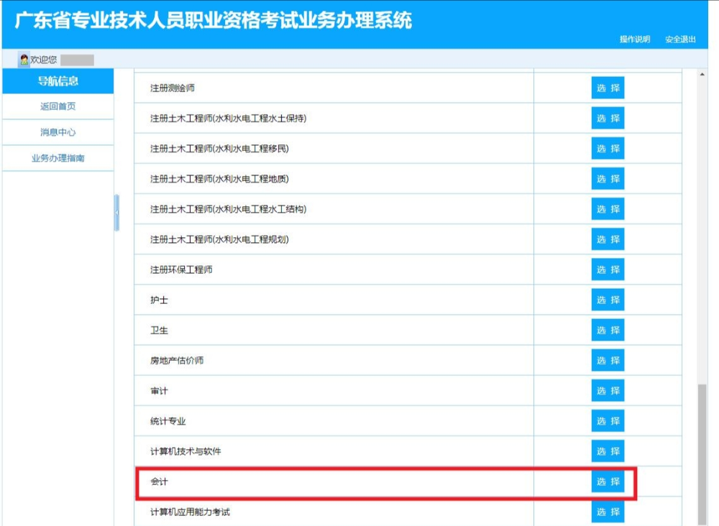This screenshot has height=526, width=719.
Task: Open 业务办理指南 in the sidebar
Action: pyautogui.click(x=59, y=158)
